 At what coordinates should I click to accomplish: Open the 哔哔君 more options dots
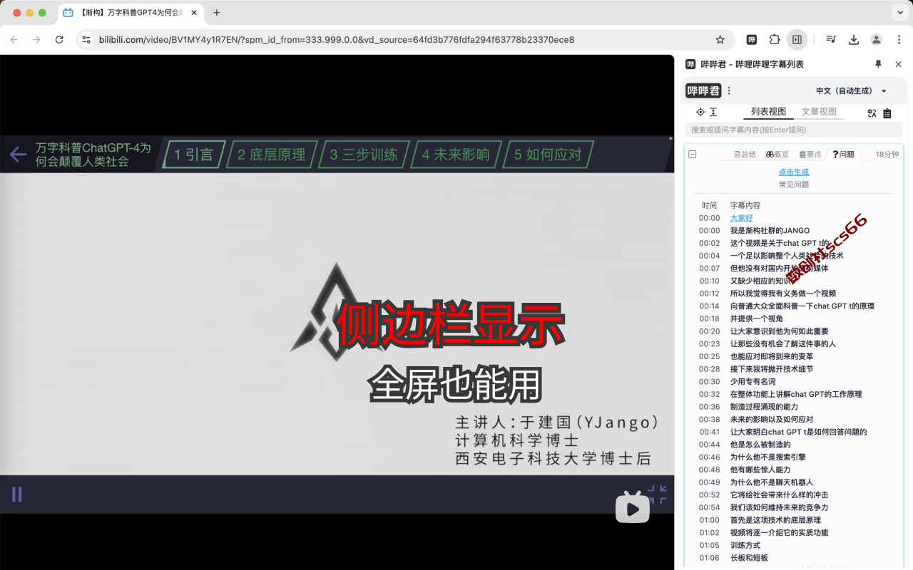(x=729, y=91)
